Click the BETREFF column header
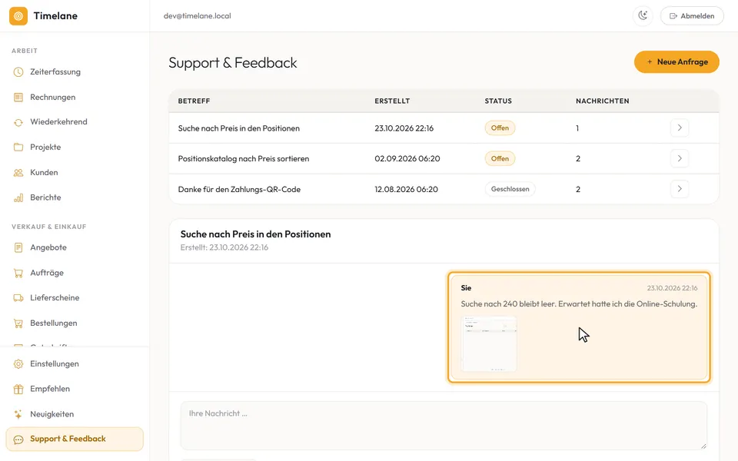The height and width of the screenshot is (461, 738). (194, 101)
